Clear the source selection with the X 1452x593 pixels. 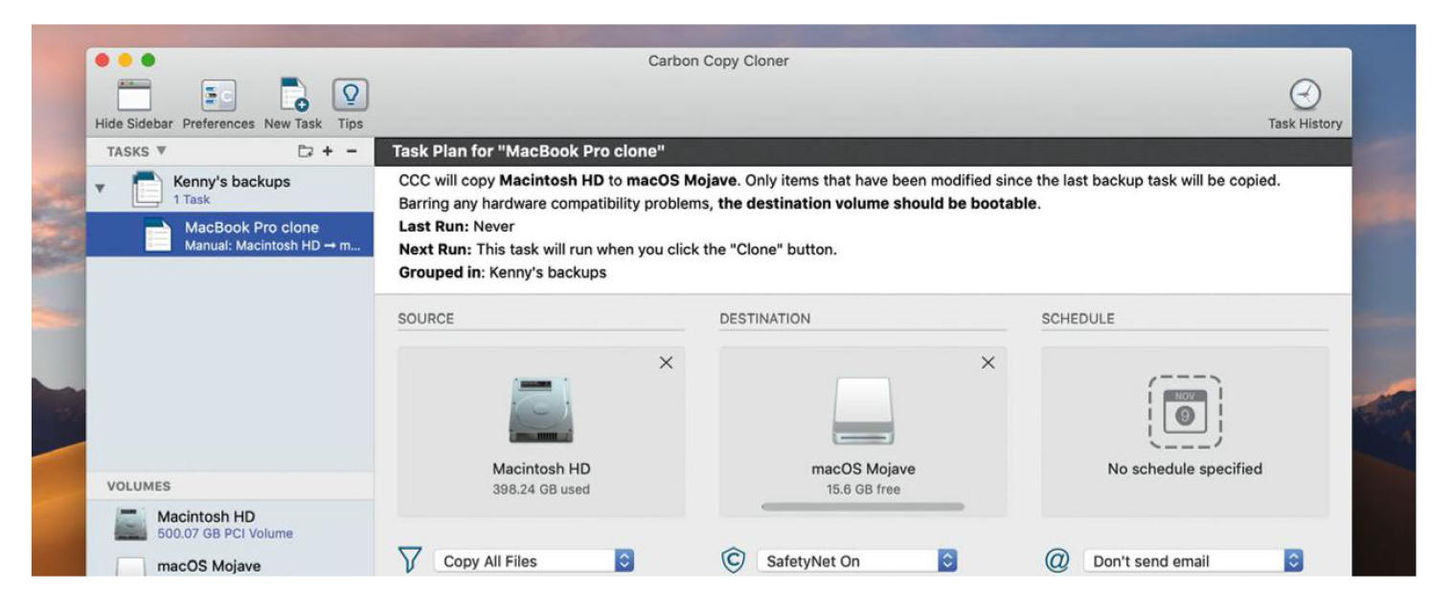(667, 362)
